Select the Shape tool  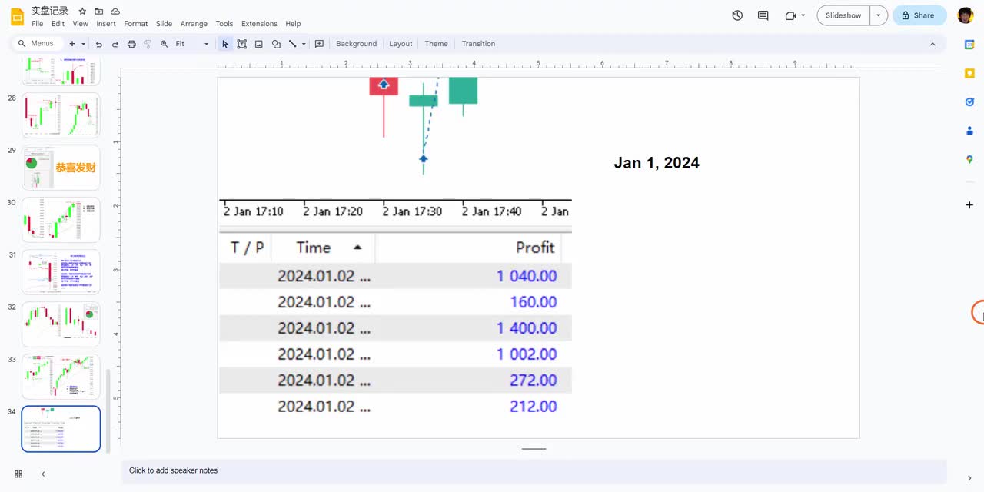point(276,44)
